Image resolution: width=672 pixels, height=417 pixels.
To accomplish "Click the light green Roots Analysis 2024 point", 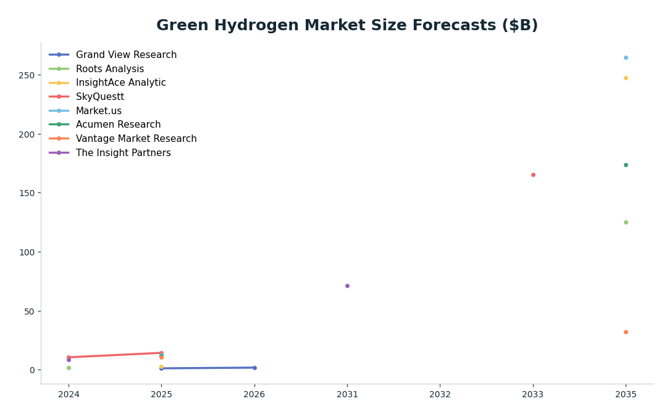I will coord(69,368).
